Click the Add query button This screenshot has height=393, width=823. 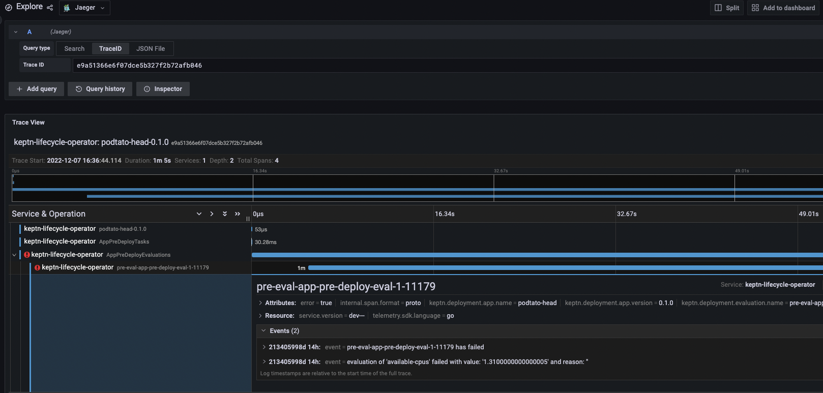pos(37,89)
